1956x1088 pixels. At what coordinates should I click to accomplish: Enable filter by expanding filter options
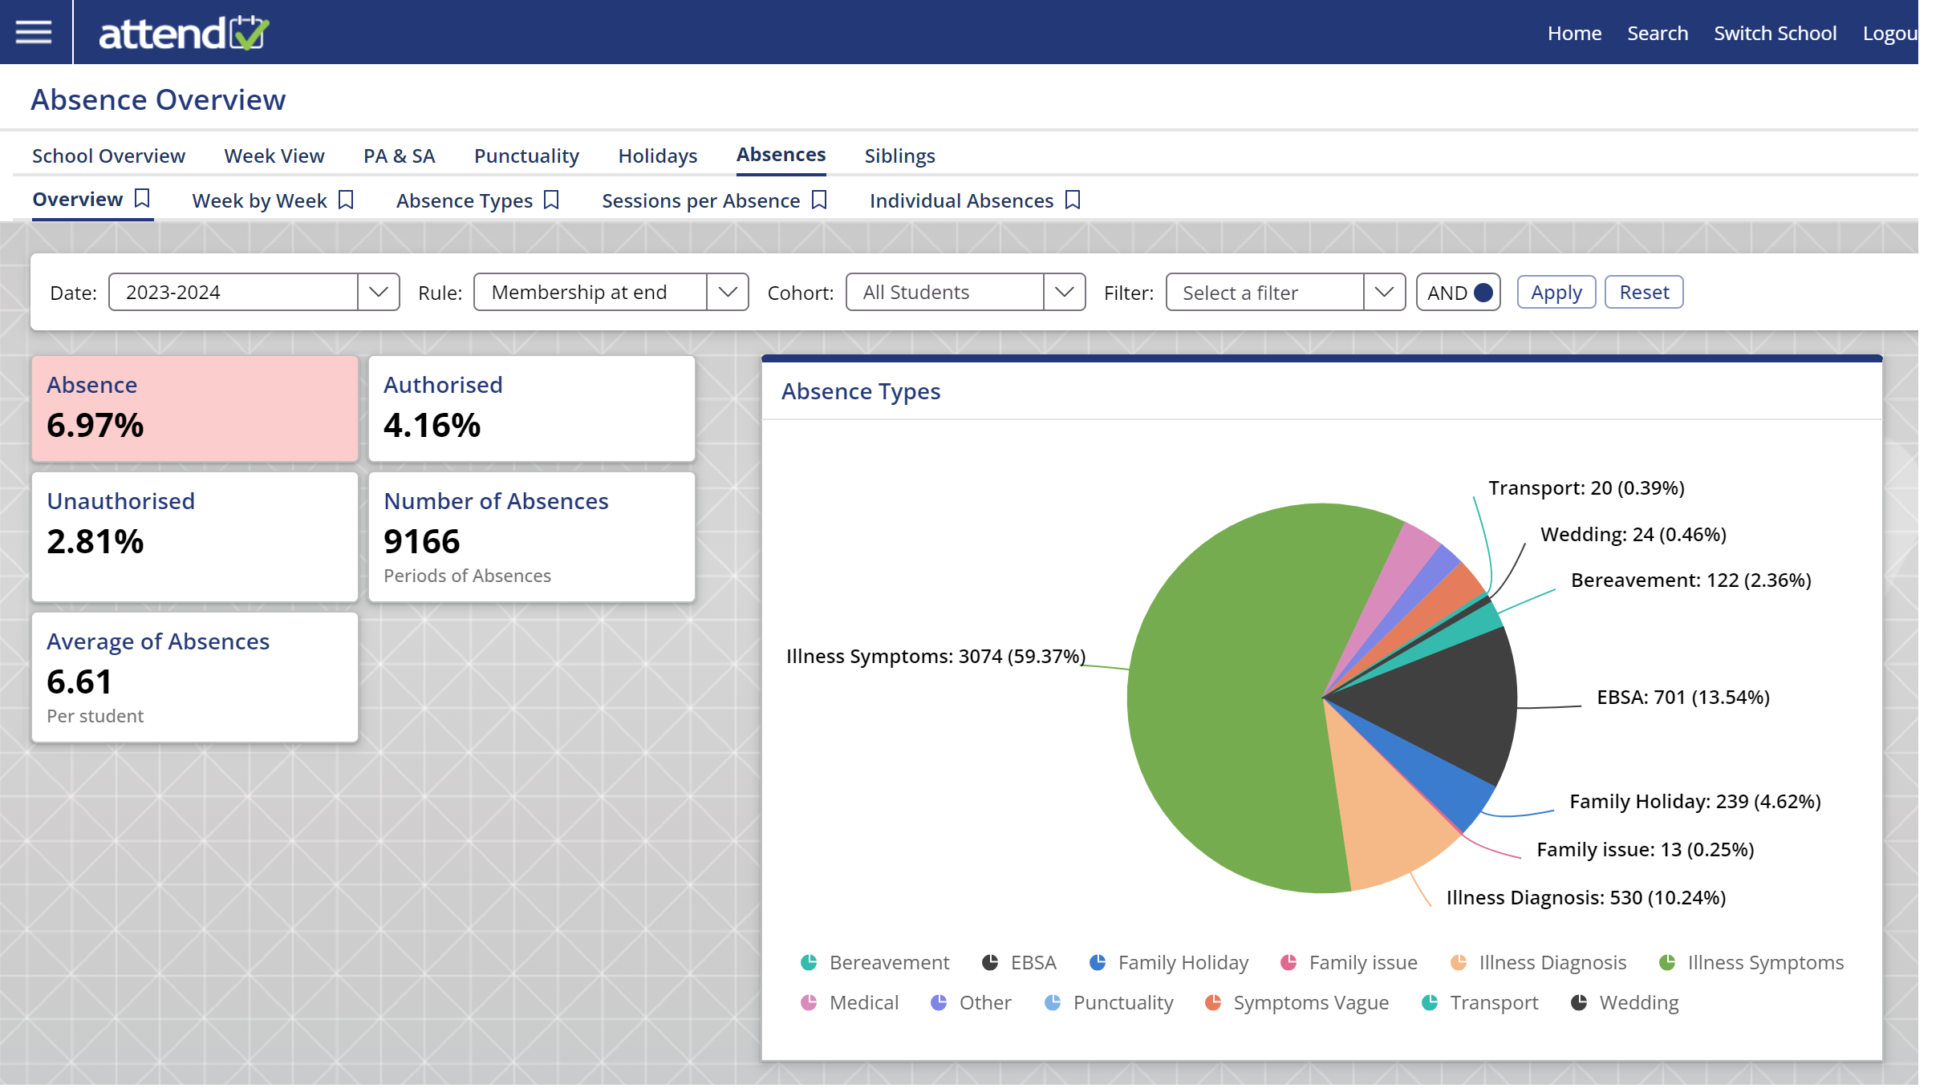click(x=1382, y=292)
